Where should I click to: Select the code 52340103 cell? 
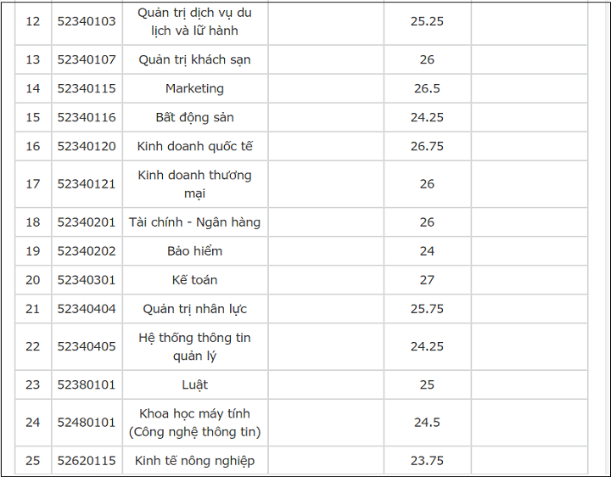[x=87, y=21]
